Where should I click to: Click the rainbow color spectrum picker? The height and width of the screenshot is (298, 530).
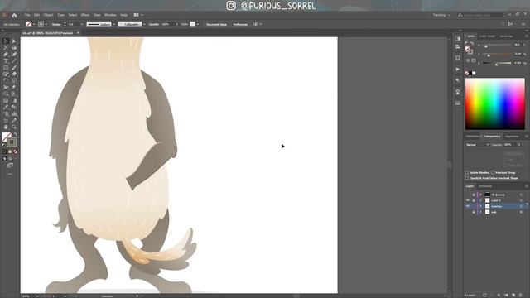(x=495, y=104)
